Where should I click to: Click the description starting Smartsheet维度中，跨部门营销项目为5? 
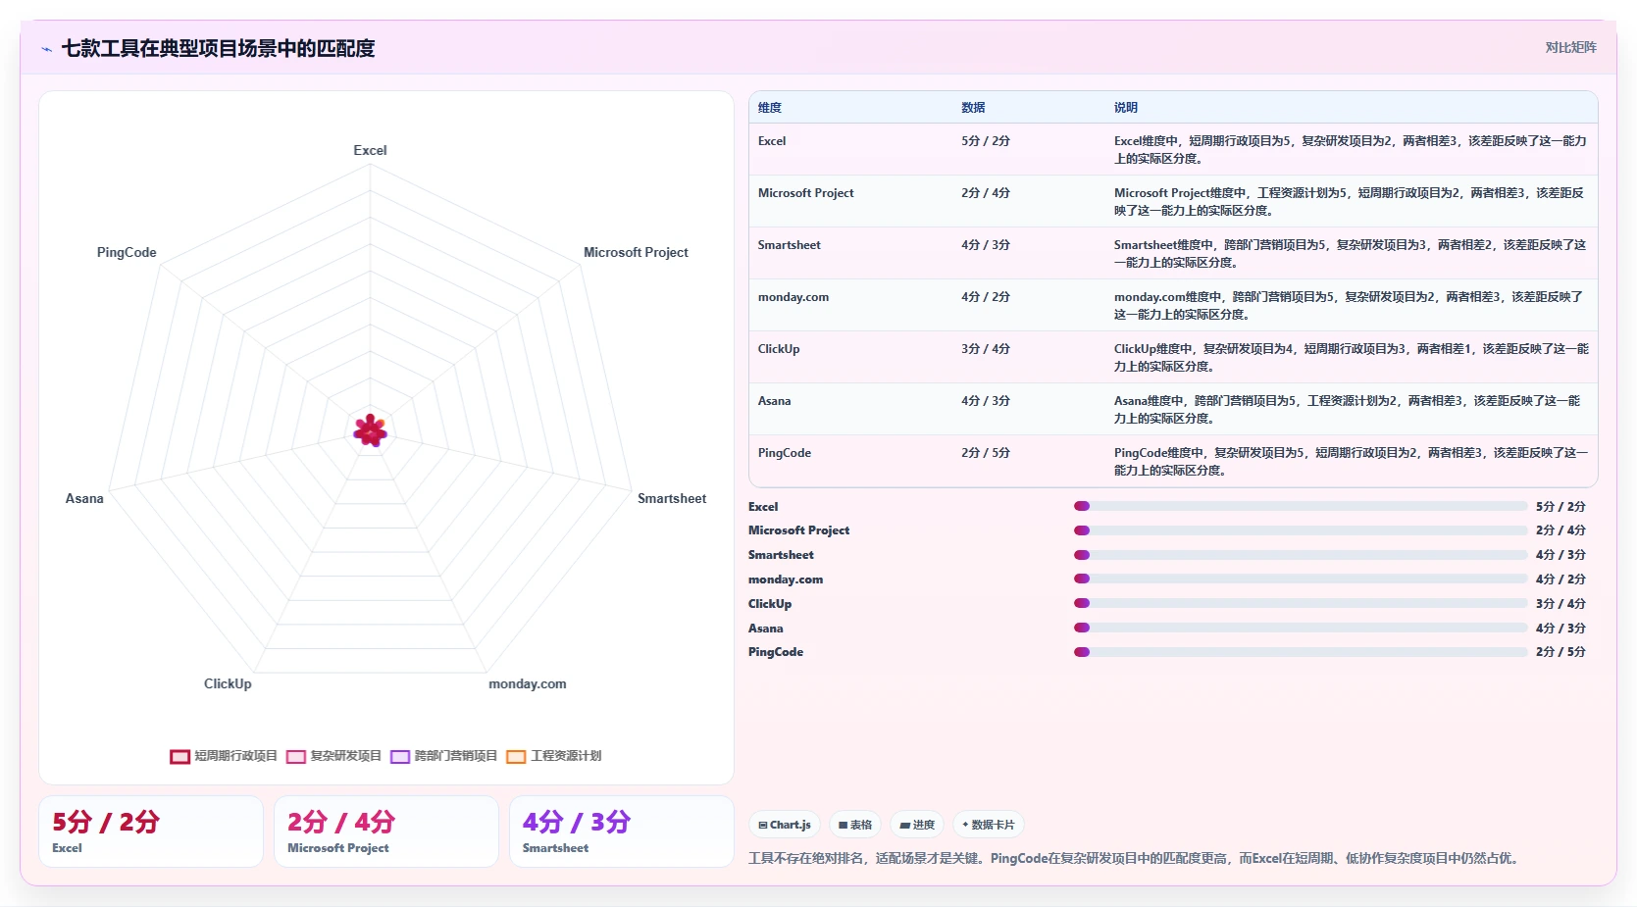pos(1351,254)
